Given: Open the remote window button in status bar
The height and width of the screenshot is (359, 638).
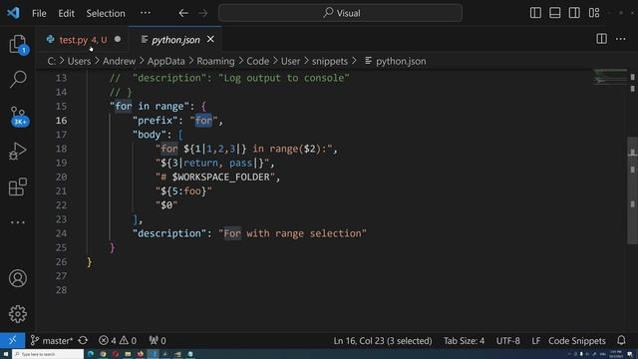Looking at the screenshot, I should (12, 340).
